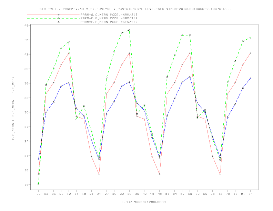Click green circle data point at hour 60
273x211 pixels.
pos(190,35)
